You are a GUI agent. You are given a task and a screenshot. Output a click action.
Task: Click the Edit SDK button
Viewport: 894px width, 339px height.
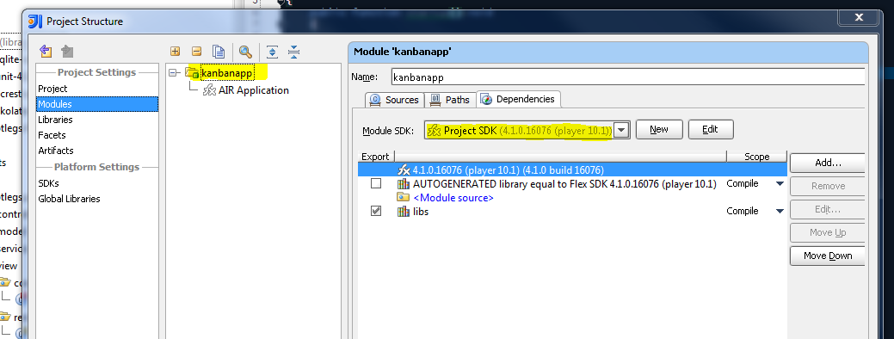click(711, 129)
